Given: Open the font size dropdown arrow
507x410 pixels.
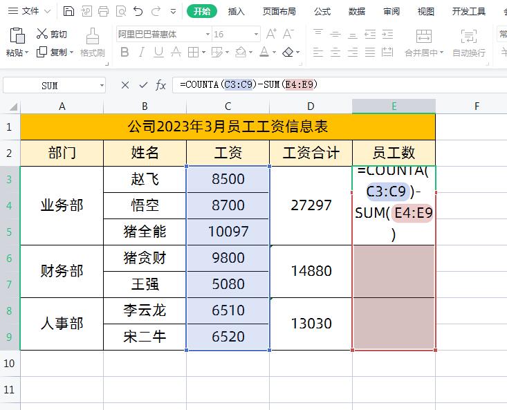Looking at the screenshot, I should pos(256,35).
